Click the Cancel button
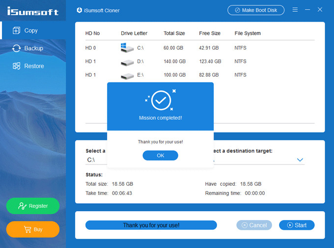Screen dimensions: 334x248 (x=254, y=225)
